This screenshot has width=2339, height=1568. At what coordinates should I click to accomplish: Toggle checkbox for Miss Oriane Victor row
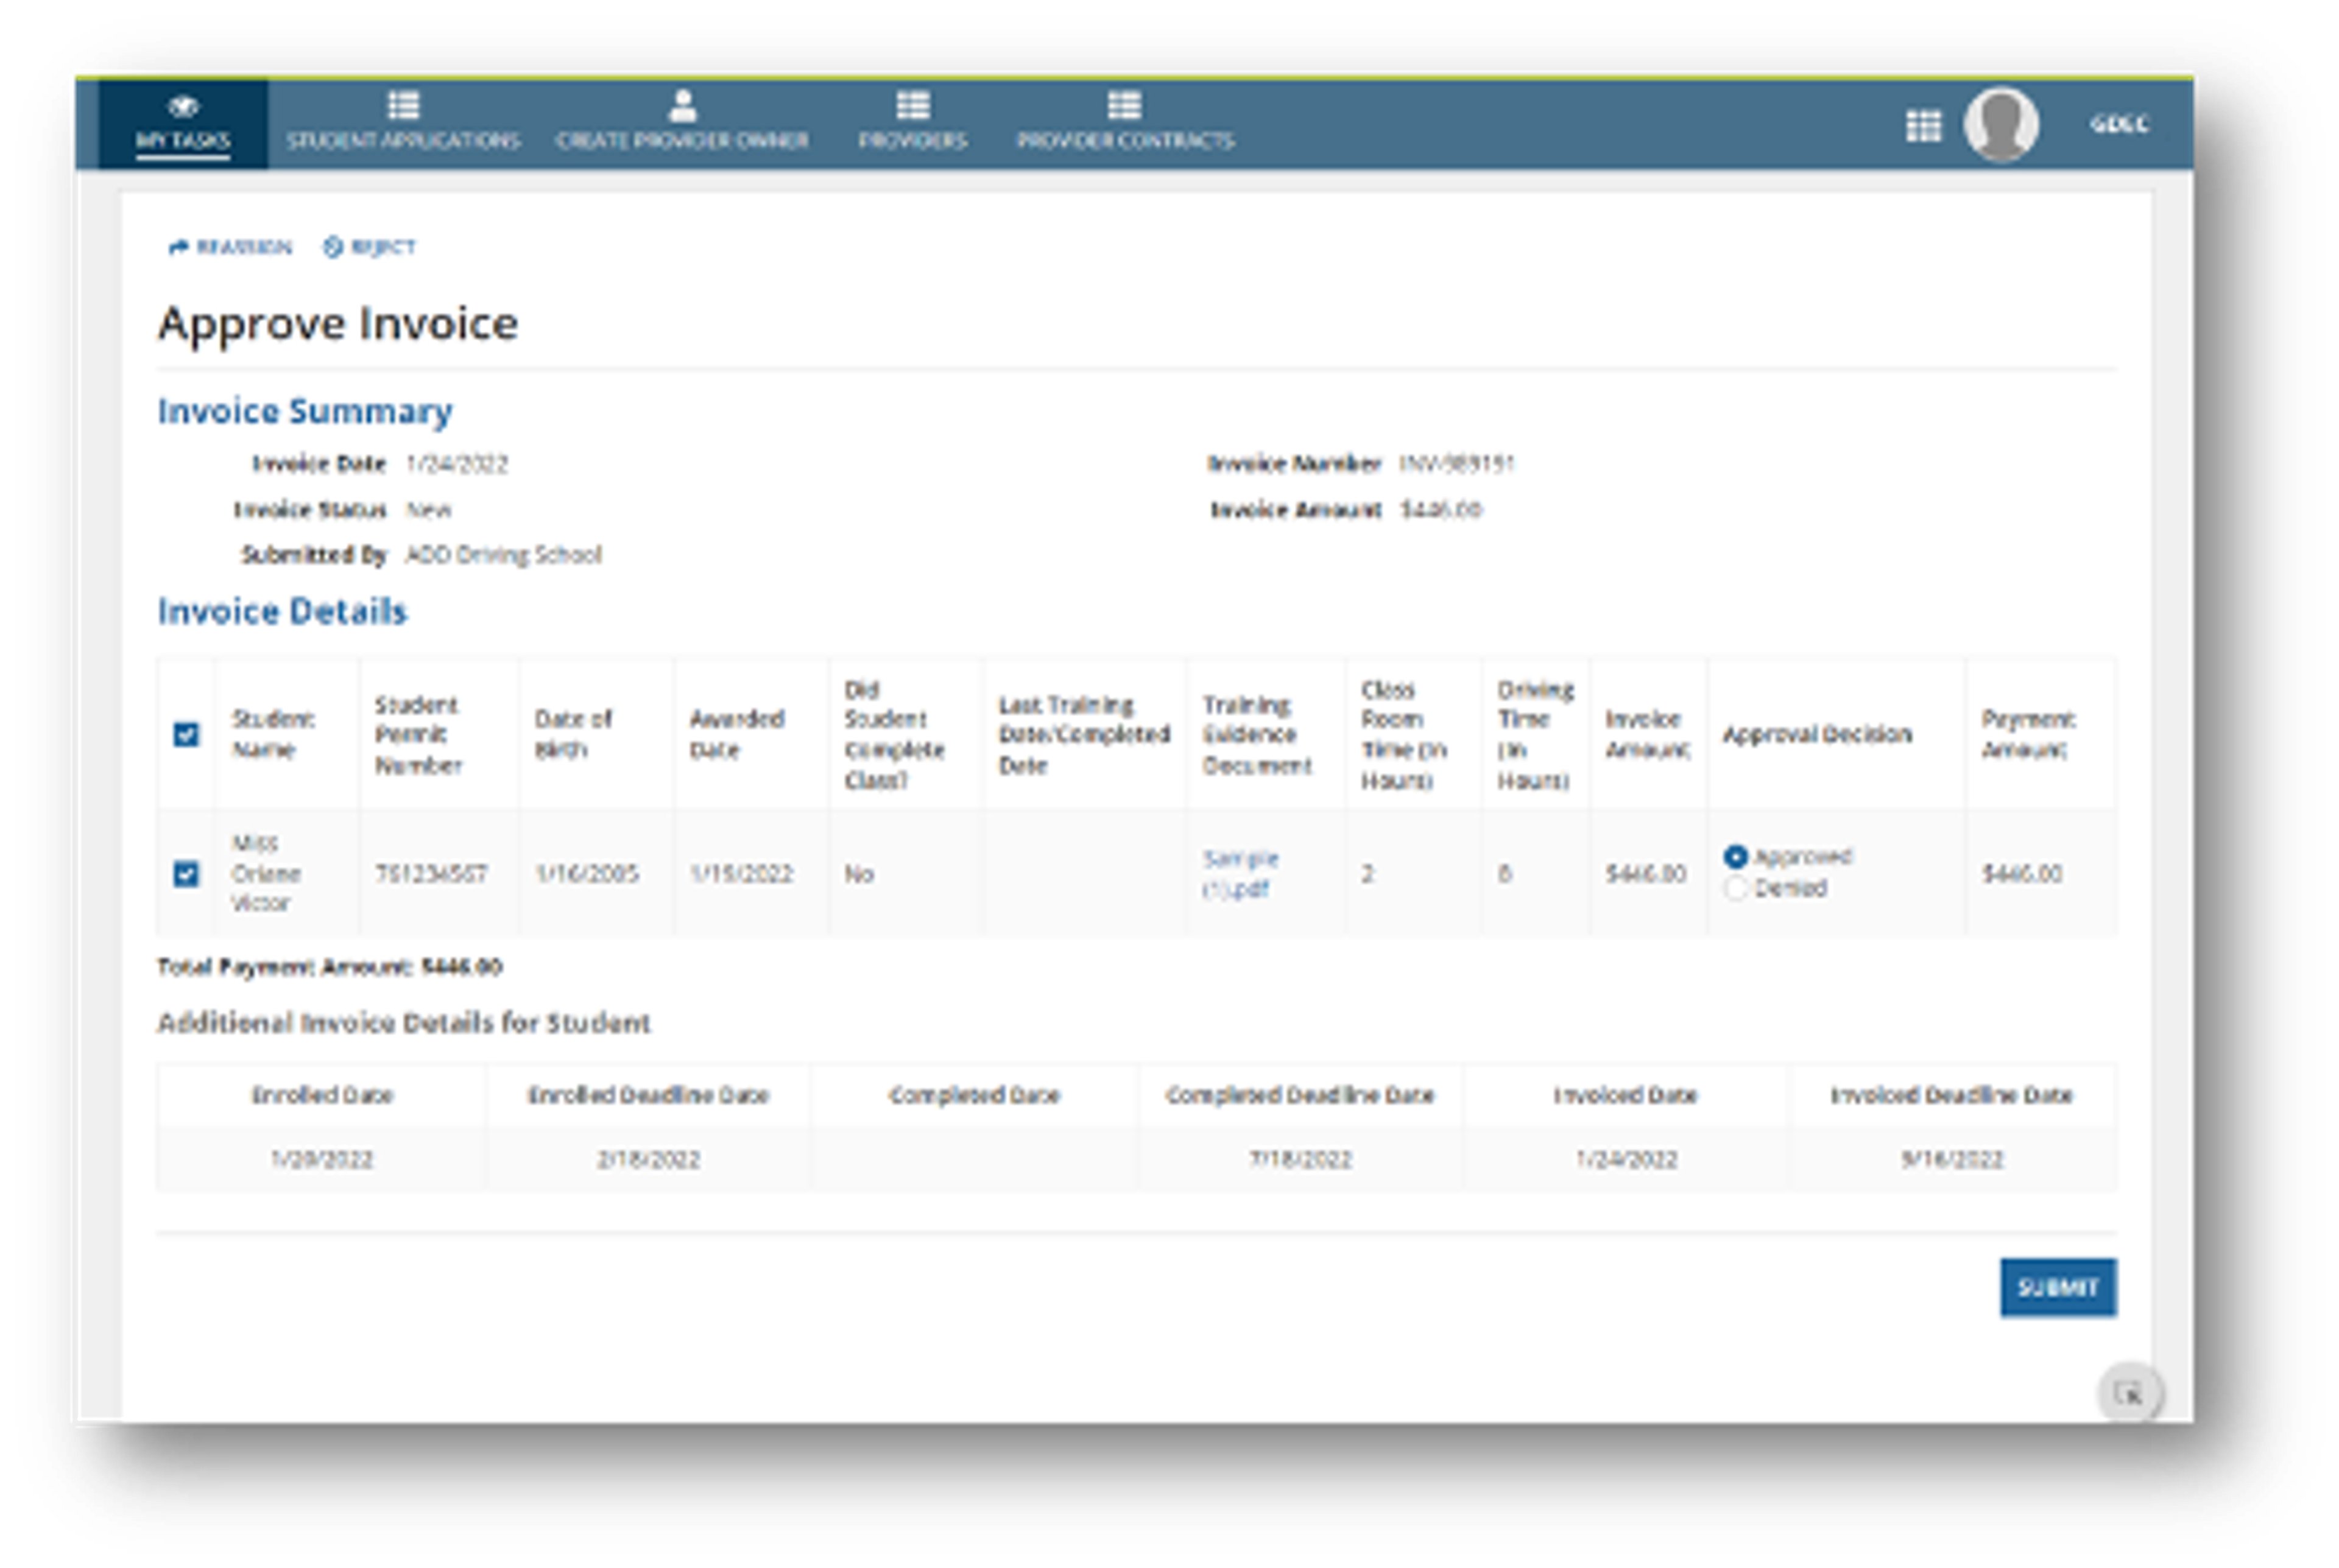point(186,874)
